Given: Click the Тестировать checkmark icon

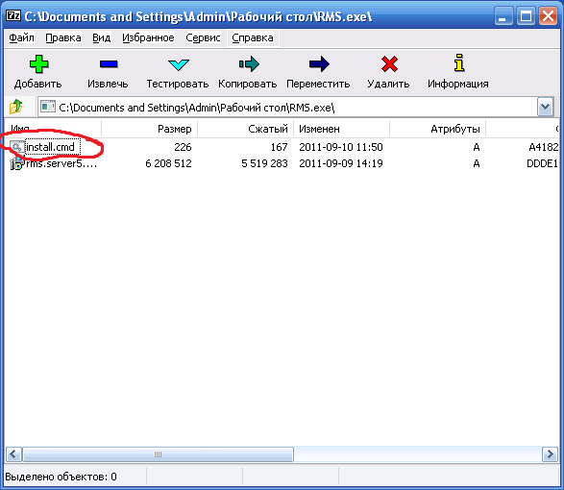Looking at the screenshot, I should tap(179, 64).
